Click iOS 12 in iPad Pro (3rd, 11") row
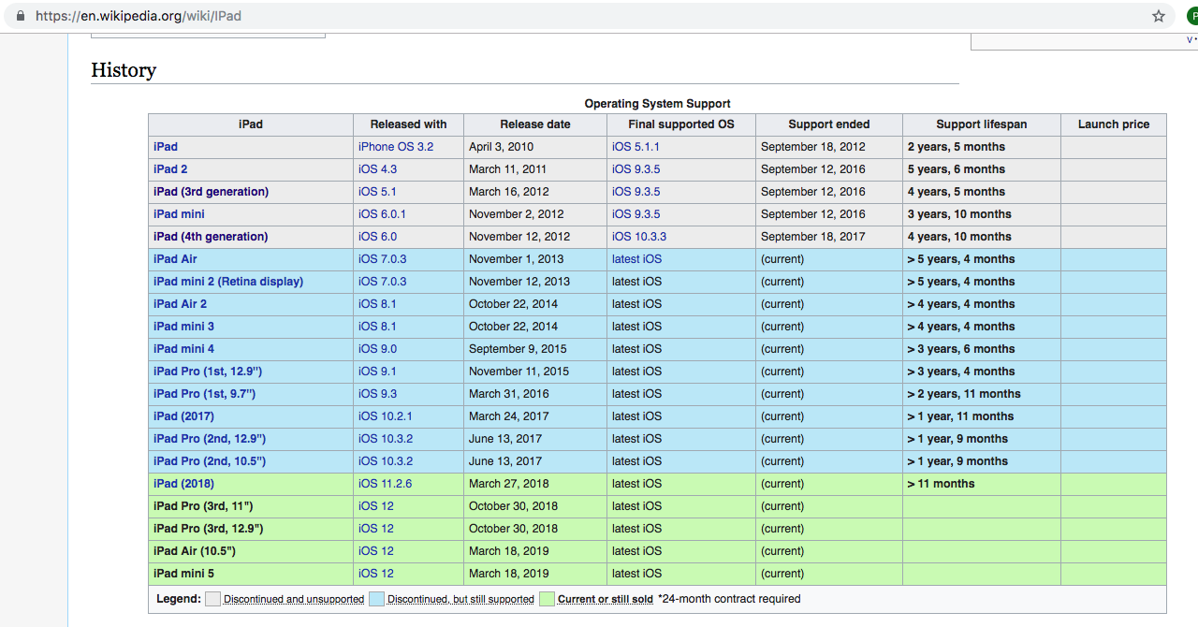Image resolution: width=1198 pixels, height=627 pixels. click(x=376, y=506)
